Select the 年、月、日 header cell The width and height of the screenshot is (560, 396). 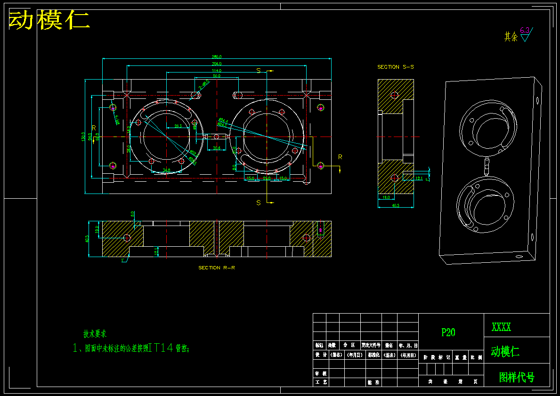click(x=408, y=345)
